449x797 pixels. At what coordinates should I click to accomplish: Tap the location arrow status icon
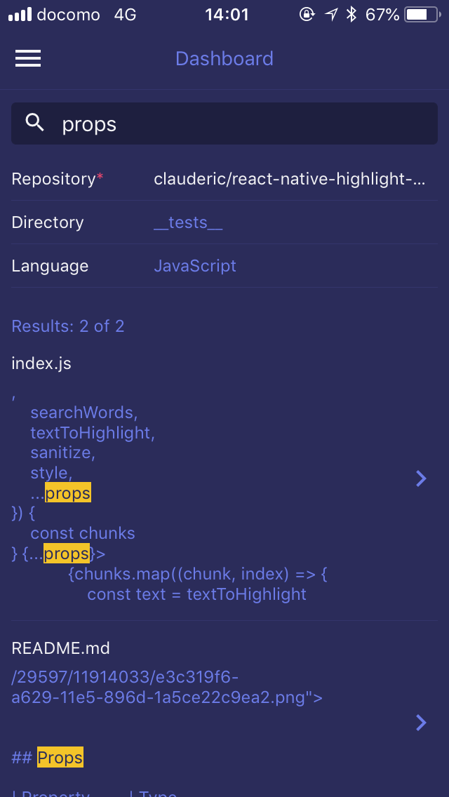[x=331, y=14]
